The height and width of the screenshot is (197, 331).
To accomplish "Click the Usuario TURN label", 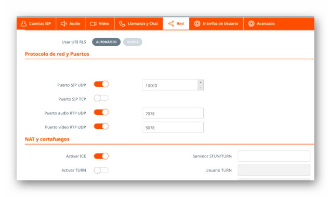I will tap(218, 170).
